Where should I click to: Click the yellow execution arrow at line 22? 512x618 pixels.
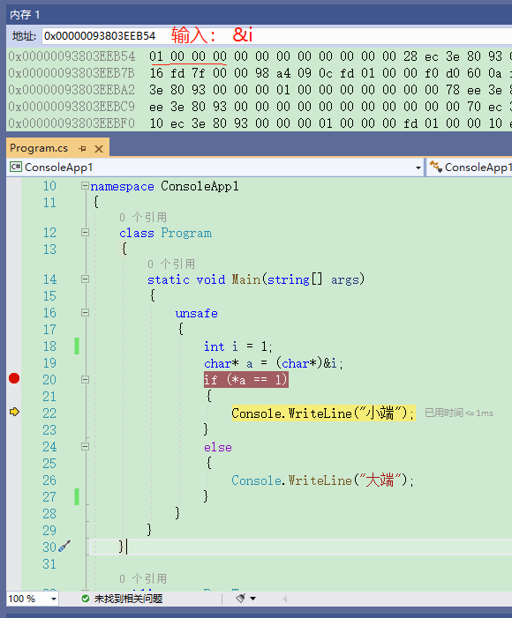coord(14,412)
